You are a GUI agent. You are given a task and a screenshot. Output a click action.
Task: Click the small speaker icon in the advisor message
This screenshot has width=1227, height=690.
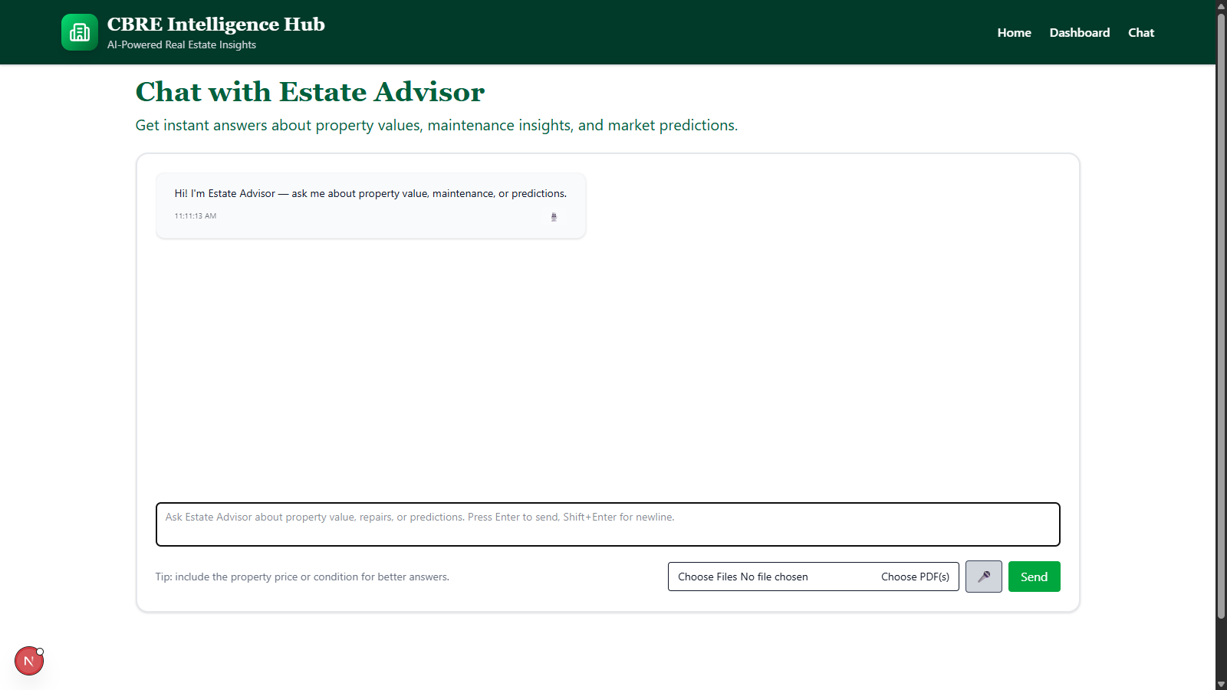(x=554, y=217)
